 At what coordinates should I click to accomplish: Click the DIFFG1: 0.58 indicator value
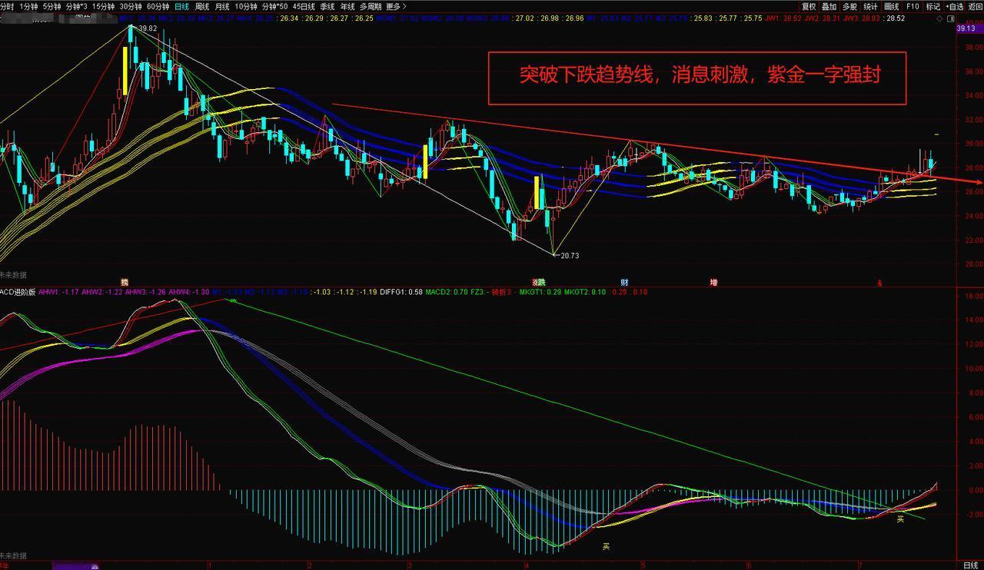[401, 292]
